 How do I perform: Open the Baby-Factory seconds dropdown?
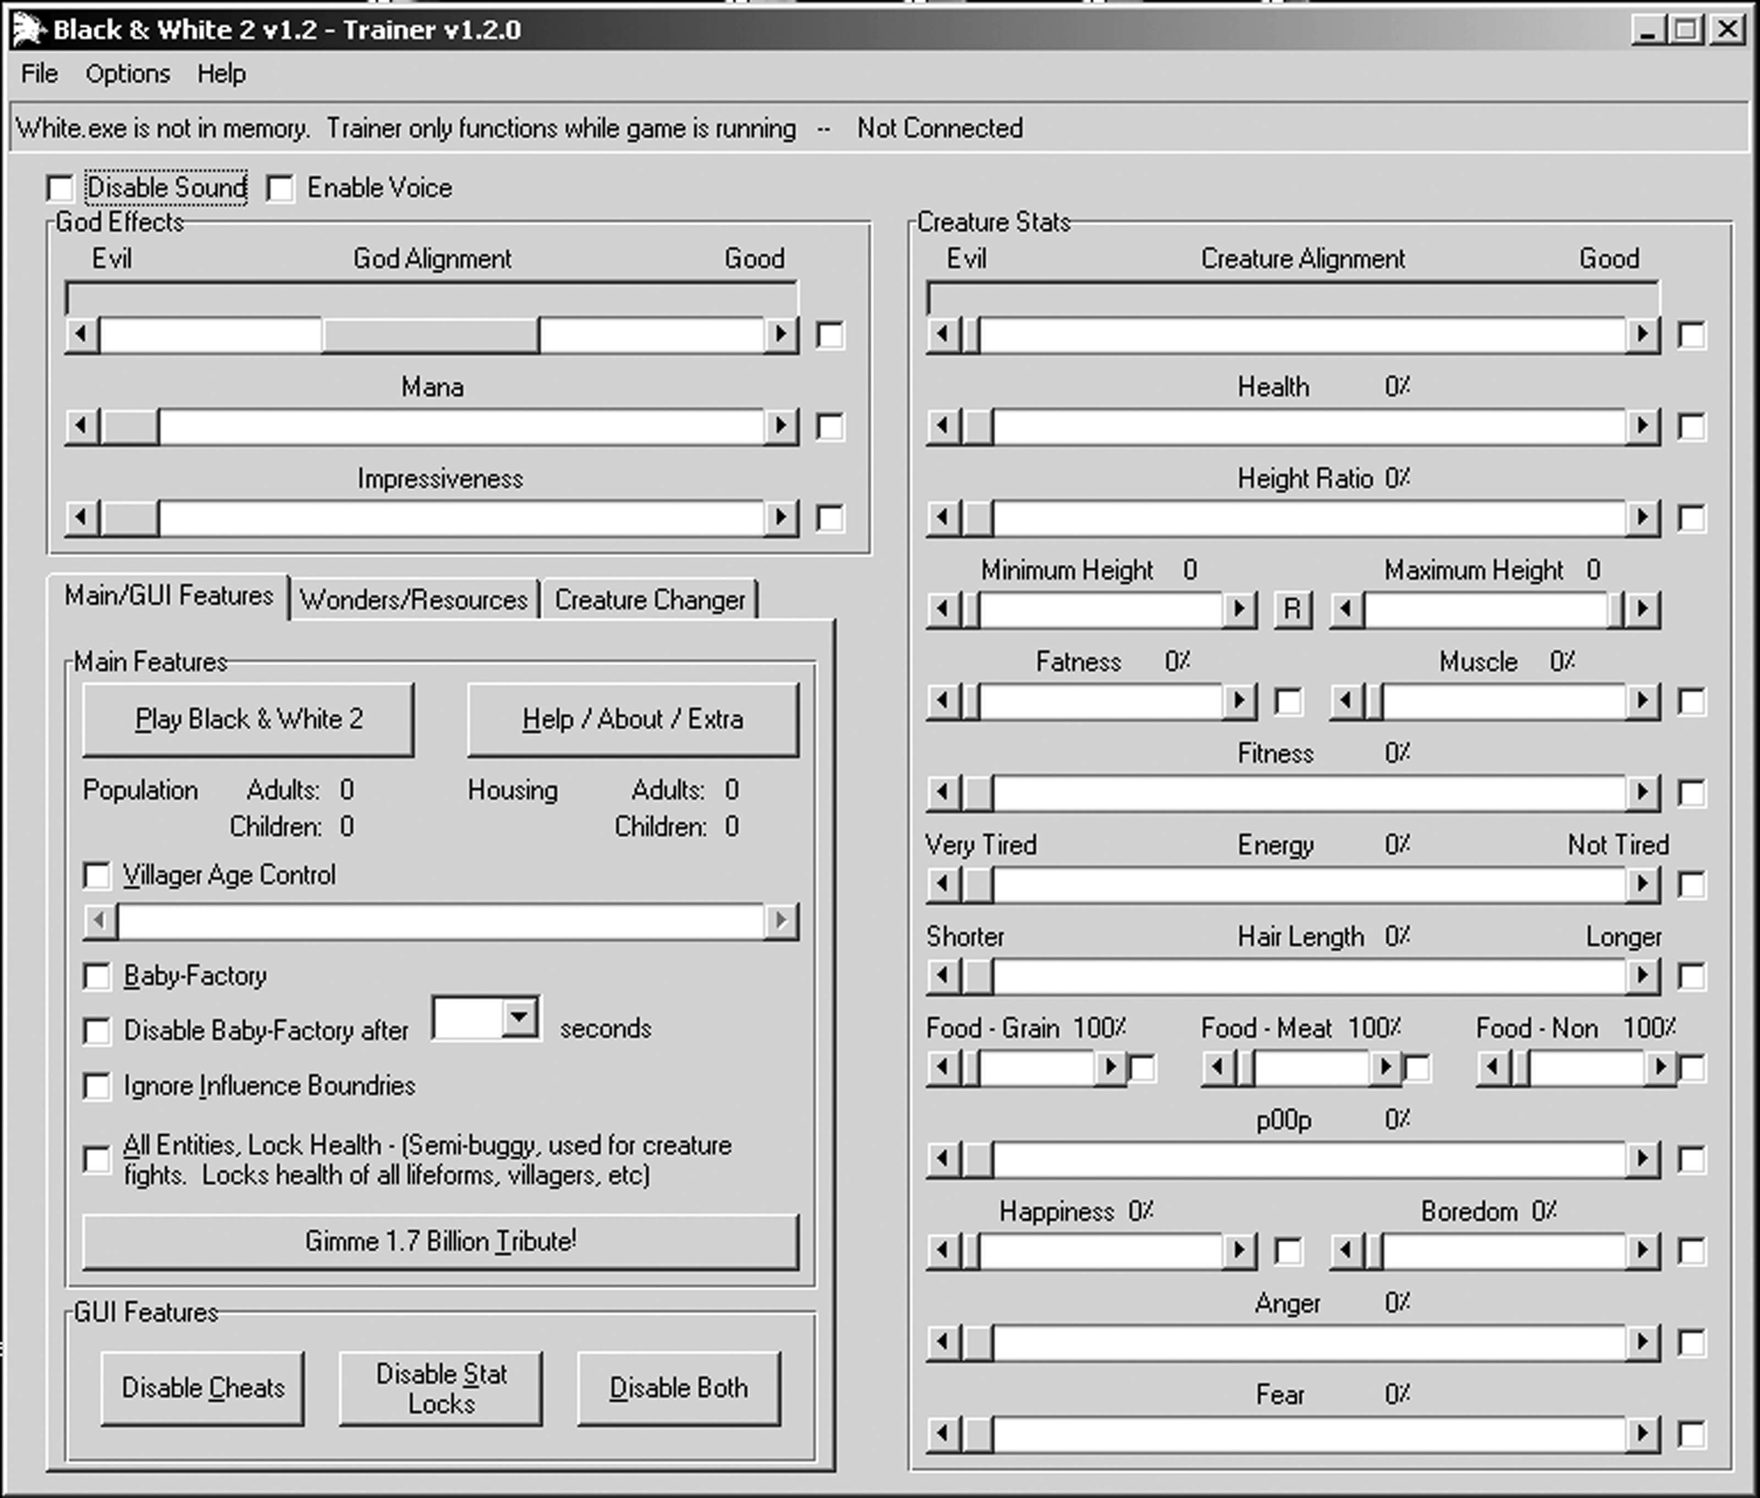click(519, 1018)
